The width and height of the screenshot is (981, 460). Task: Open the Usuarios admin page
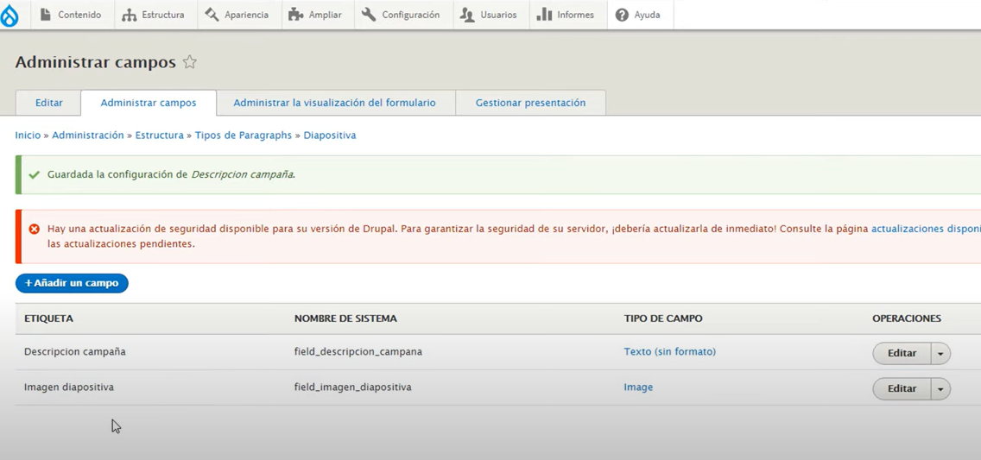(489, 15)
